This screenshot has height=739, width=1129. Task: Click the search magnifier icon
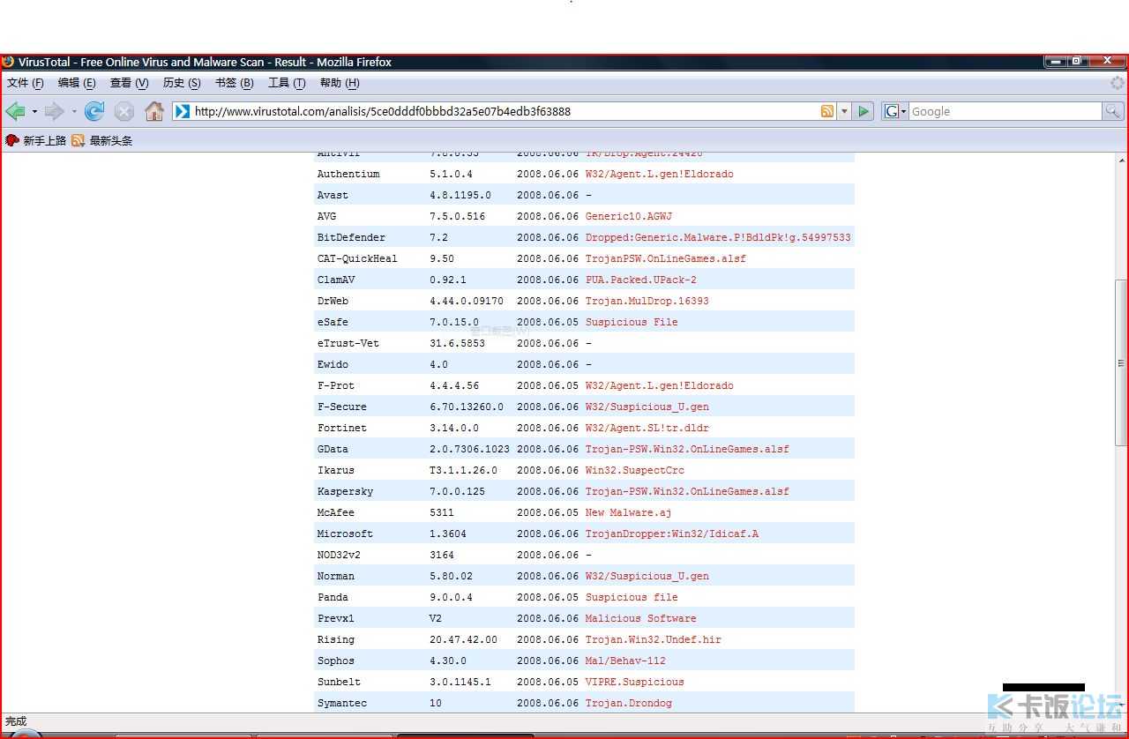point(1113,111)
